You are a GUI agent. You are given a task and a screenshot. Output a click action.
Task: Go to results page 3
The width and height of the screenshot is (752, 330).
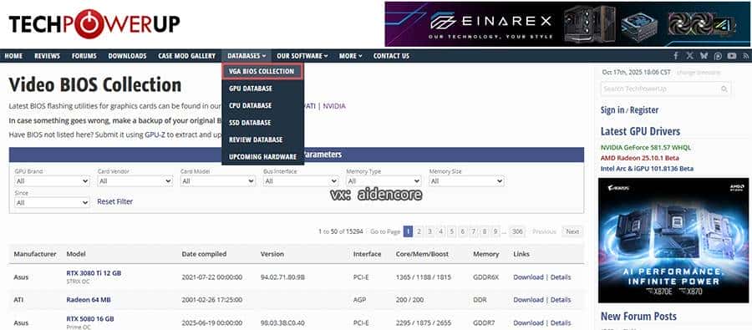click(x=429, y=231)
